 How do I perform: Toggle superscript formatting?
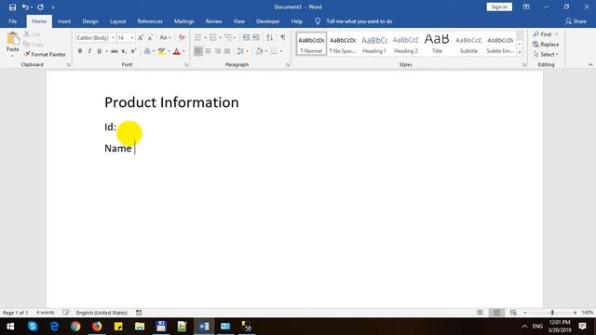(x=133, y=51)
